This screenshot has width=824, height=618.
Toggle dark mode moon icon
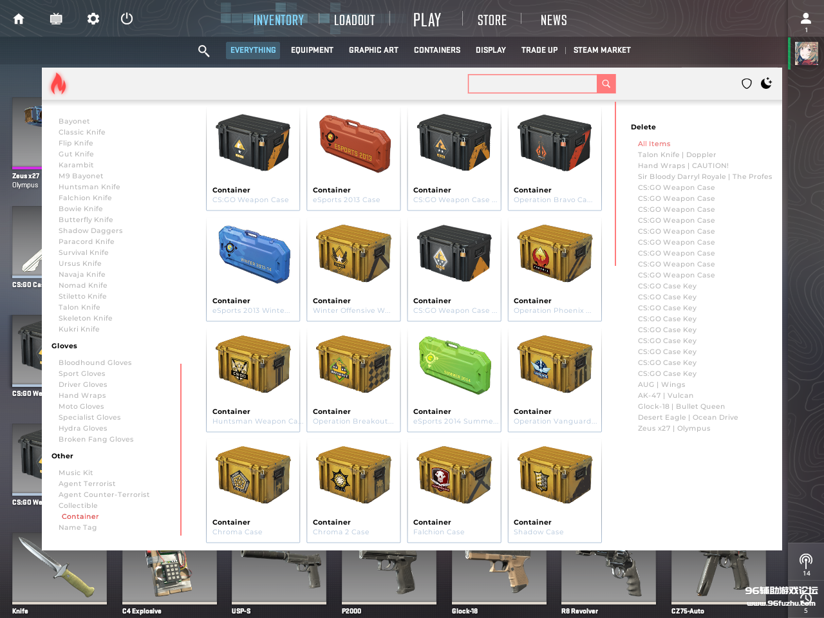tap(766, 84)
